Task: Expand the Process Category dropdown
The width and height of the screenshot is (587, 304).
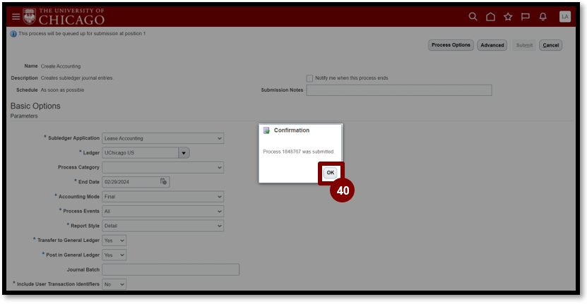Action: pyautogui.click(x=163, y=167)
